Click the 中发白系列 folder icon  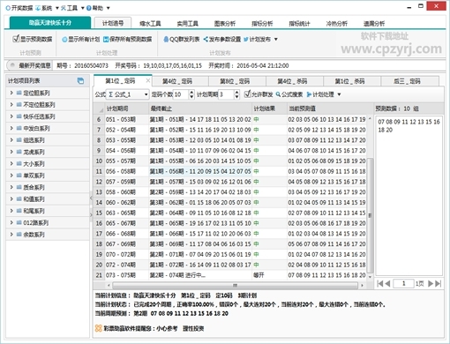19,128
